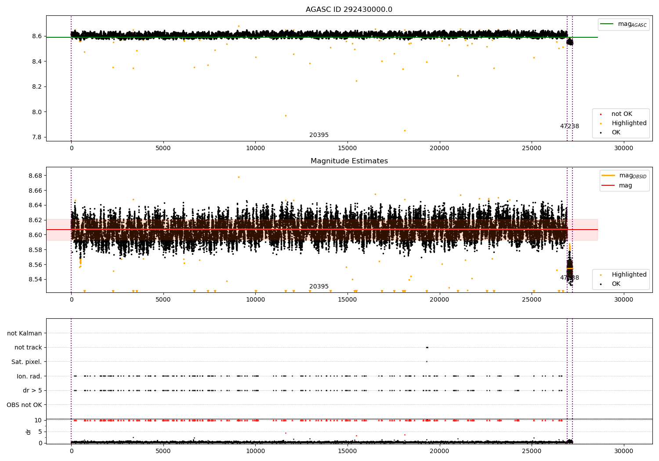Screen dimensions: 659x461
Task: Click the 'Ion. rad.' row label
Action: (29, 376)
